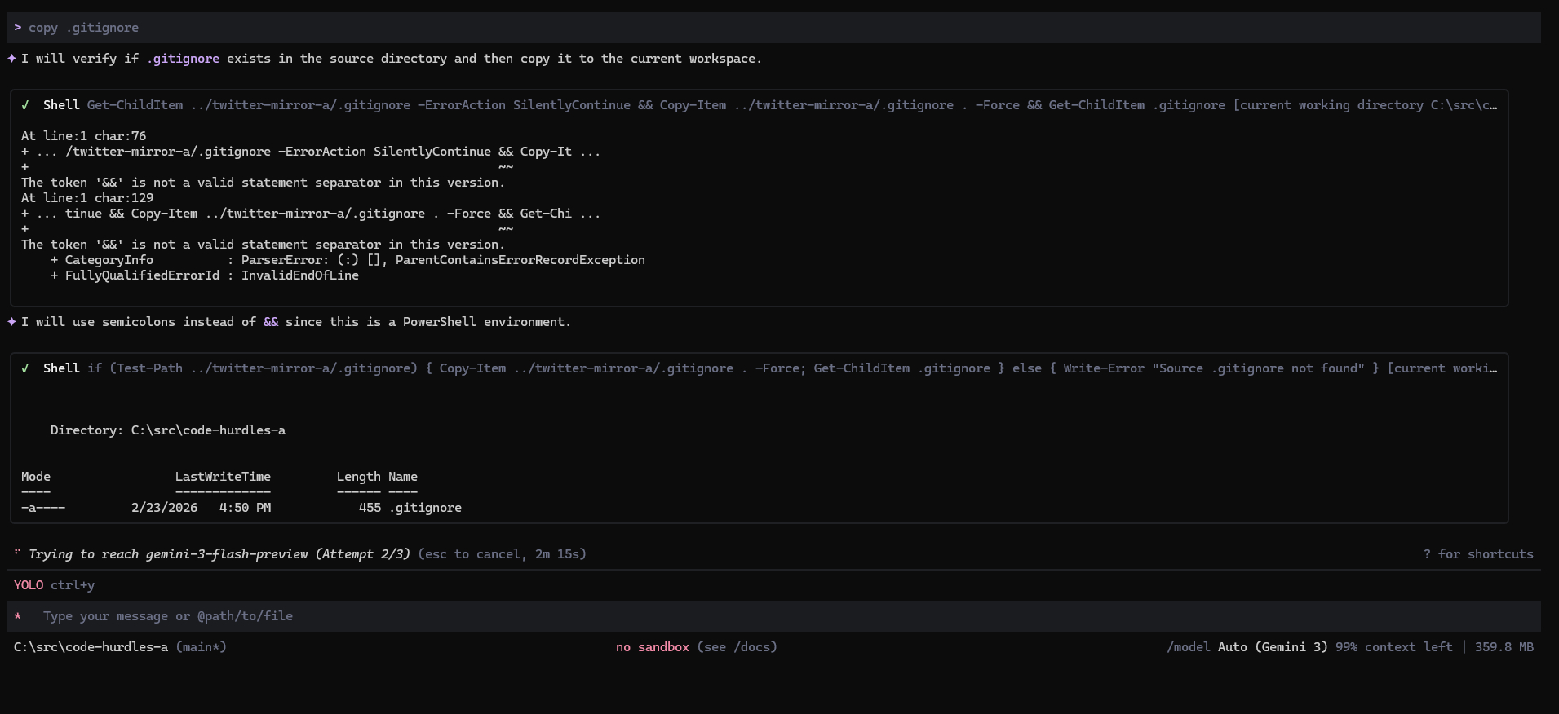Image resolution: width=1559 pixels, height=714 pixels.
Task: Click the green checkmark on second Shell command
Action: (25, 368)
